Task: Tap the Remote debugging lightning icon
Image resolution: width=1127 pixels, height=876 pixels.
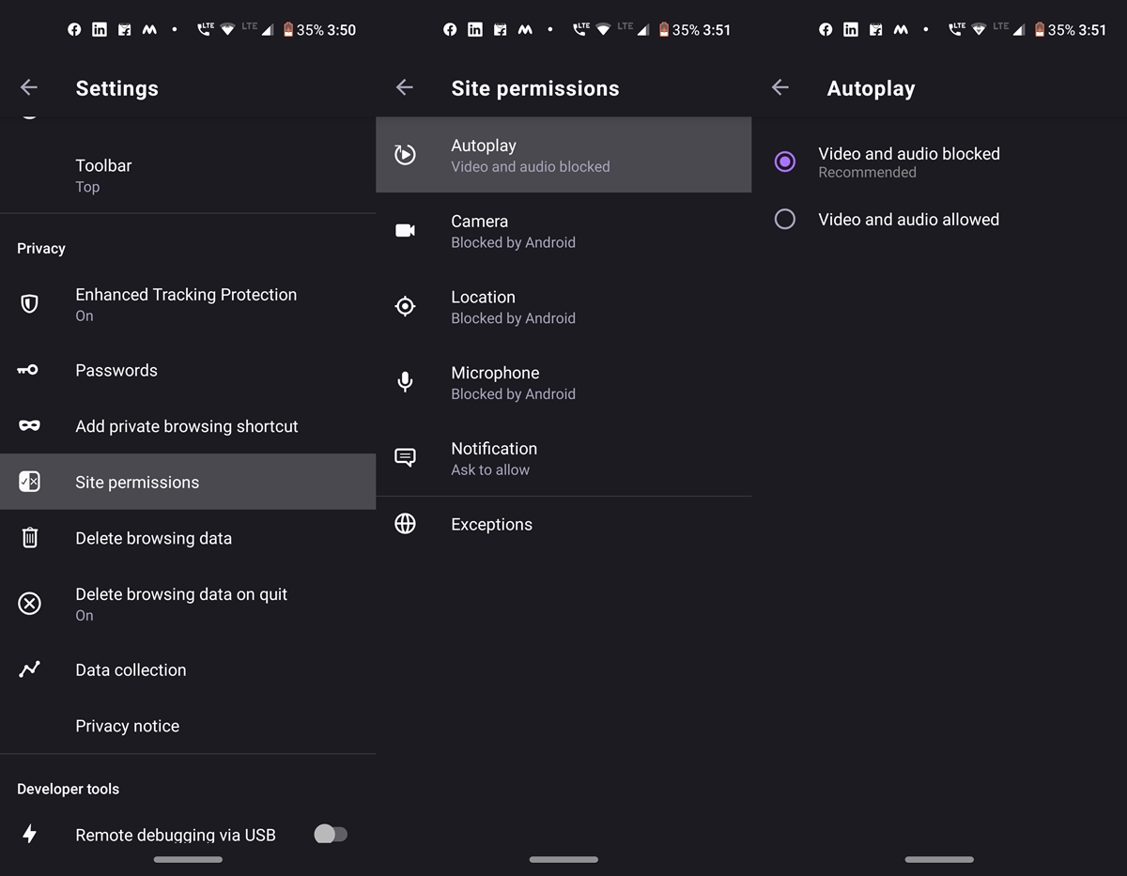Action: [x=29, y=834]
